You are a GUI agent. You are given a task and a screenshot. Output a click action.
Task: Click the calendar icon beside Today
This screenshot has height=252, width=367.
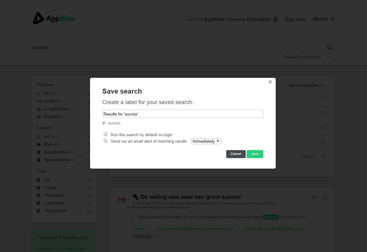[x=38, y=187]
